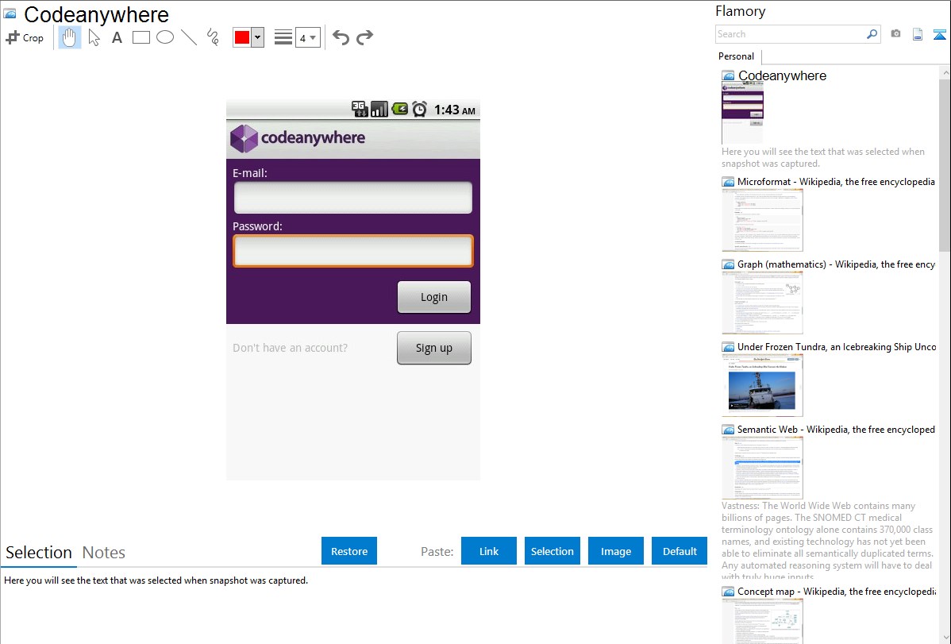Screen dimensions: 951x644
Task: Open the Semantic Web snapshot thumbnail
Action: (762, 468)
